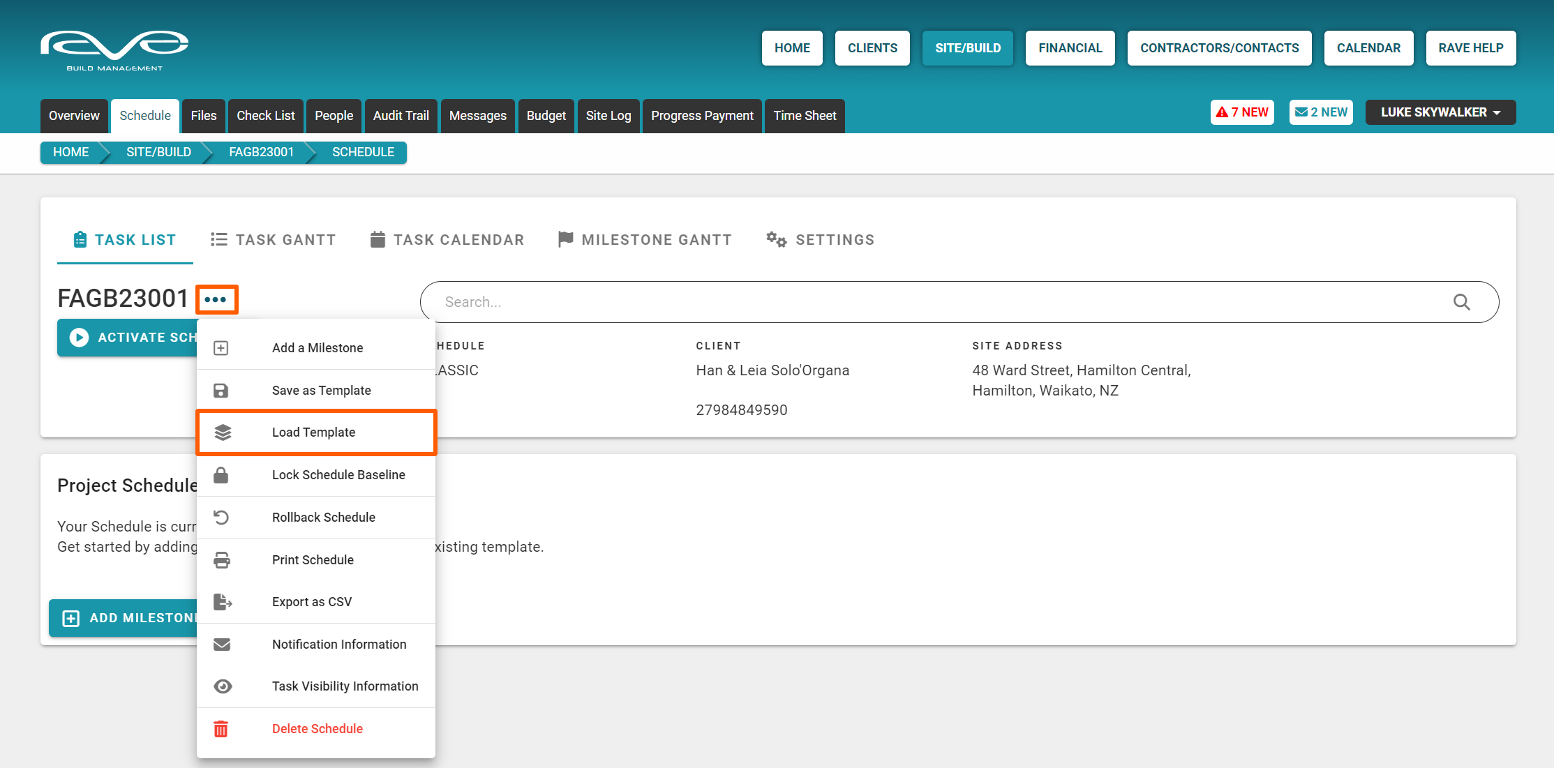Click the Load Template layers icon
This screenshot has height=768, width=1554.
(x=222, y=432)
